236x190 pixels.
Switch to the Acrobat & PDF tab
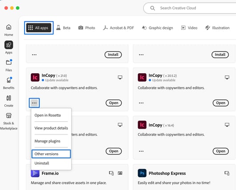[x=118, y=28]
